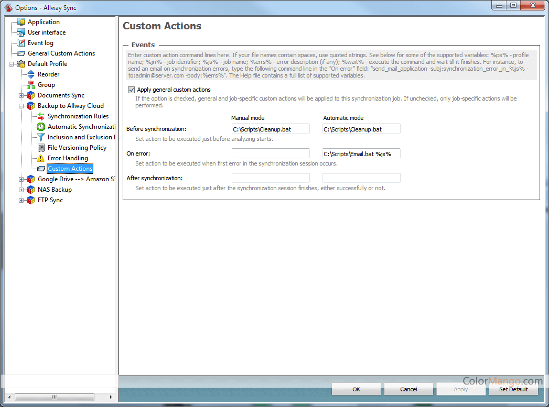Click the horizontal scrollbar thumb in tree
Viewport: 549px width, 407px height.
click(54, 397)
